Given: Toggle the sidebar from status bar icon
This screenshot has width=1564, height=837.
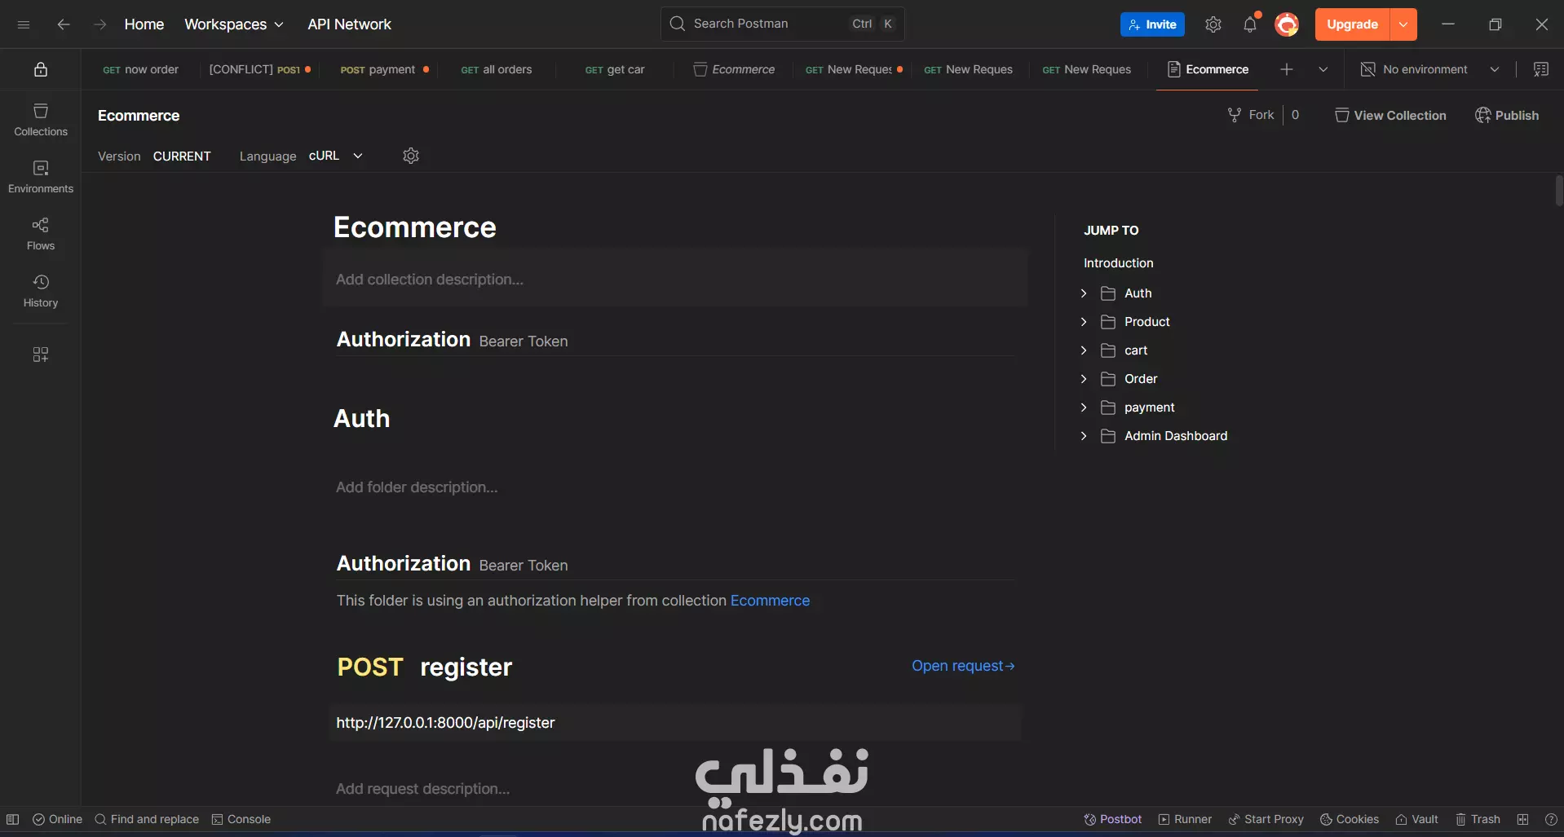Looking at the screenshot, I should click(13, 819).
